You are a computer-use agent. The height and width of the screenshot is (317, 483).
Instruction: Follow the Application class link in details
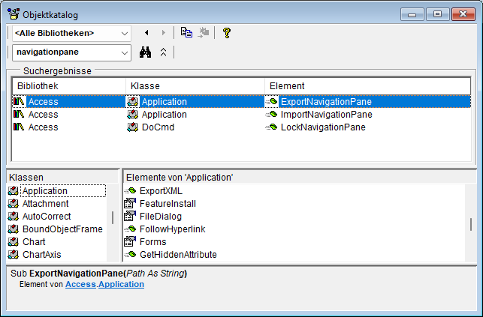click(121, 285)
